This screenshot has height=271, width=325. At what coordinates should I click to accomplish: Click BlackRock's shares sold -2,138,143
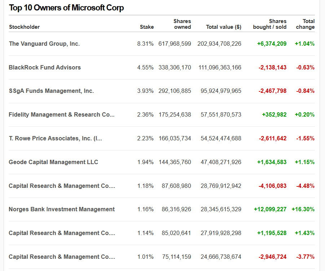(x=273, y=67)
